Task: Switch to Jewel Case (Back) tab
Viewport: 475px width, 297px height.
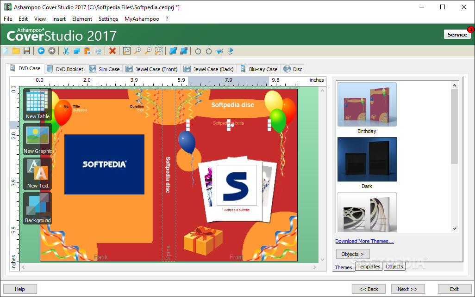Action: [x=209, y=69]
